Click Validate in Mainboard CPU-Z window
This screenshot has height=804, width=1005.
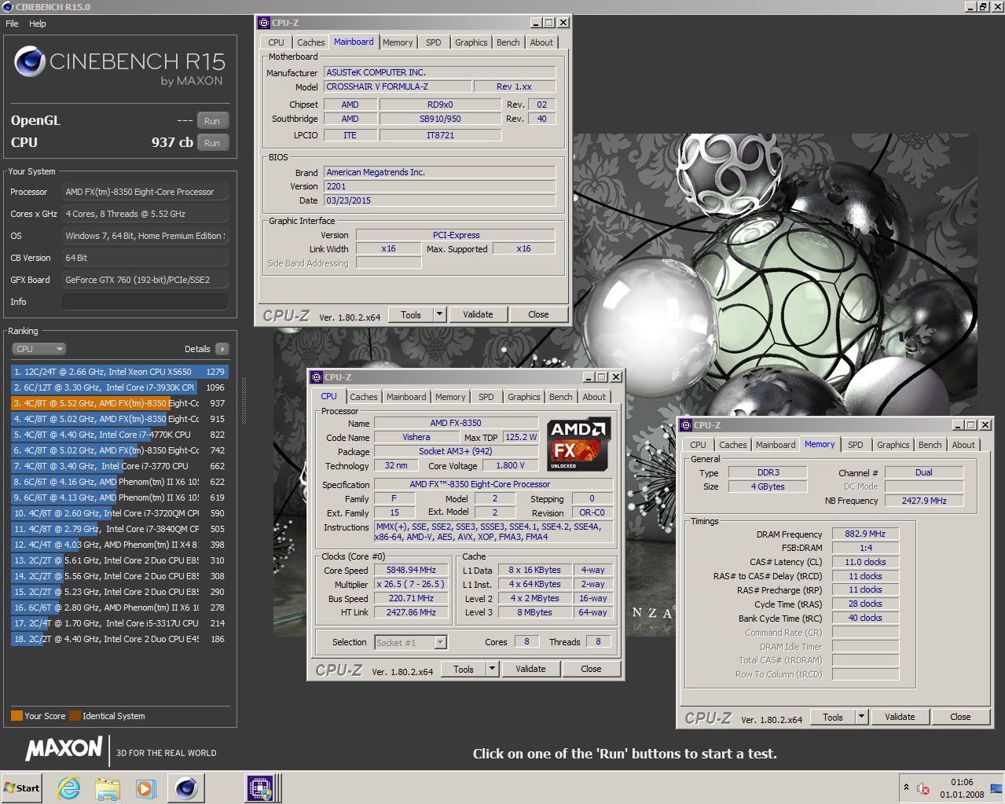pos(478,314)
